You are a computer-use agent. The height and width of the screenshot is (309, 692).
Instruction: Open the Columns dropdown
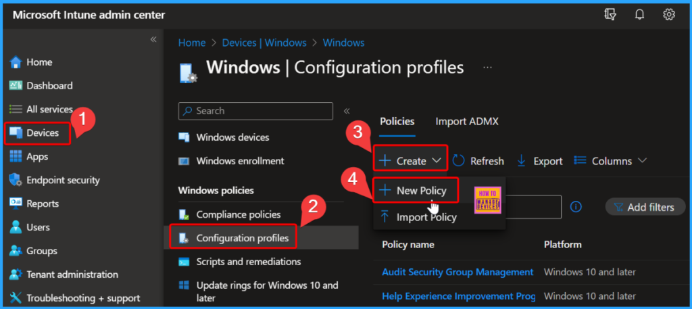610,161
